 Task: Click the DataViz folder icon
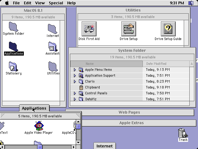81,99
